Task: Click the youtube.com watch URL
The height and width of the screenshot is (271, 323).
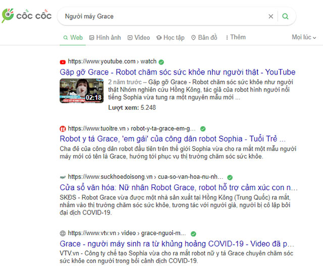Action: [x=112, y=61]
